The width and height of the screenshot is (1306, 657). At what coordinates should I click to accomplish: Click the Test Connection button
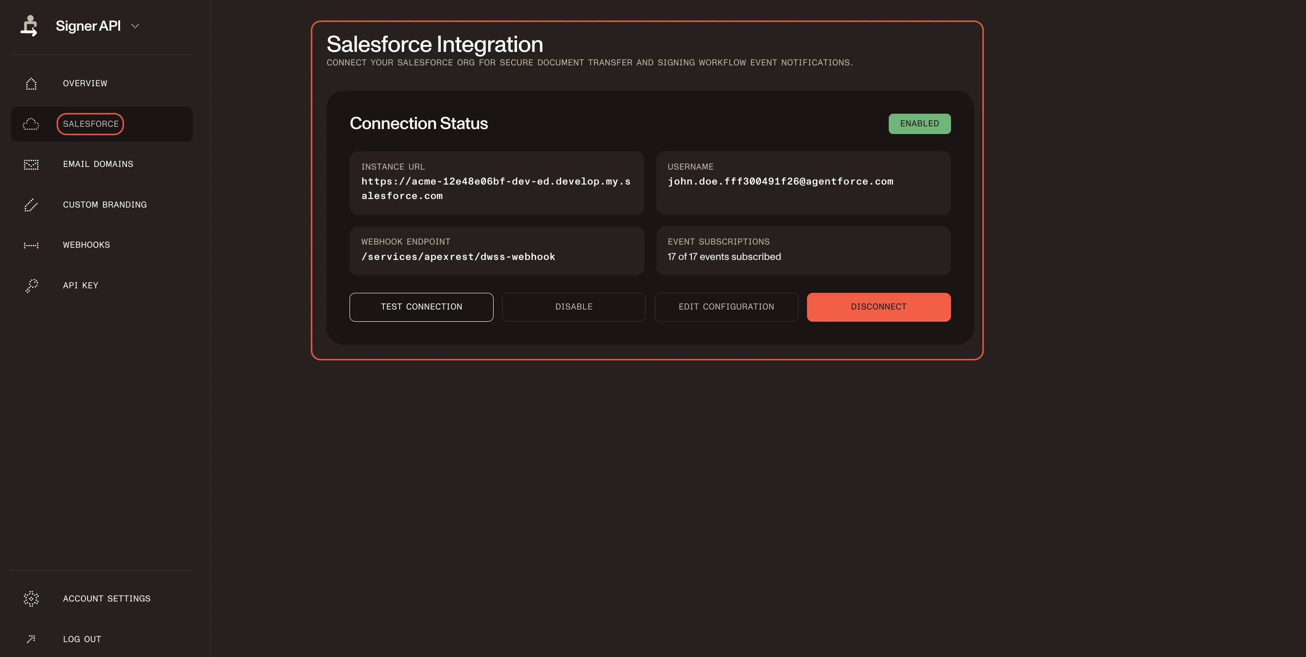(x=421, y=307)
